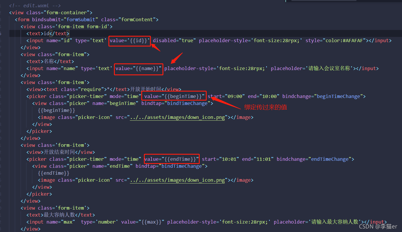The width and height of the screenshot is (402, 232).
Task: Click the end="10:00" attribute
Action: (x=263, y=96)
